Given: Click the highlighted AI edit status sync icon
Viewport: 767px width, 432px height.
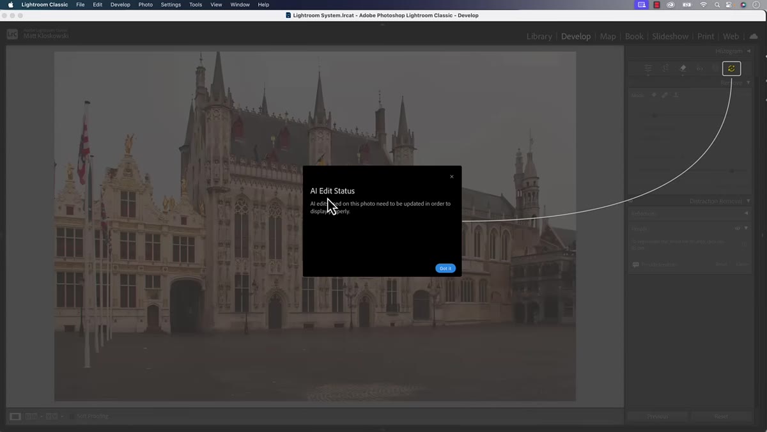Looking at the screenshot, I should (x=731, y=68).
